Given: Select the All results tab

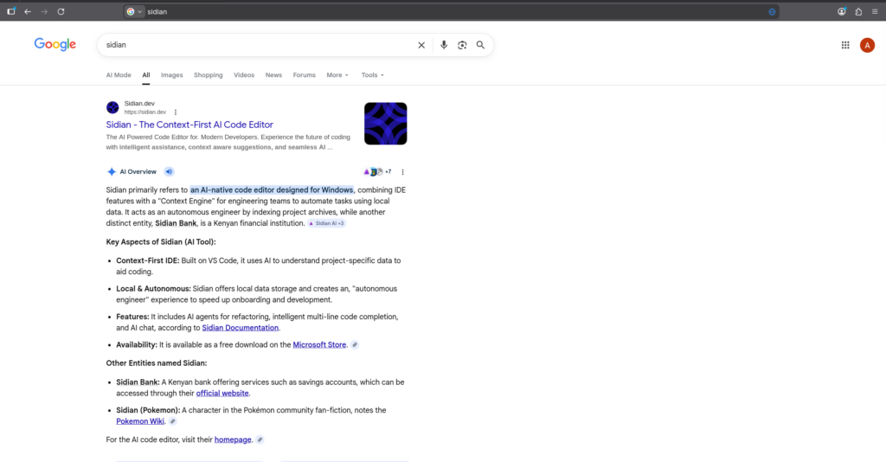Looking at the screenshot, I should pos(145,75).
